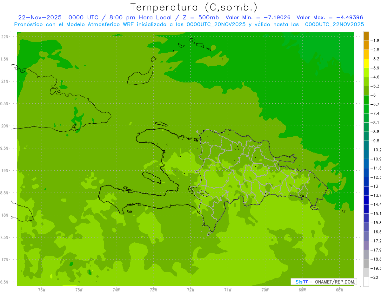Click the 71W longitude axis label
Screen dimensions: 381x294
pyautogui.click(x=228, y=290)
